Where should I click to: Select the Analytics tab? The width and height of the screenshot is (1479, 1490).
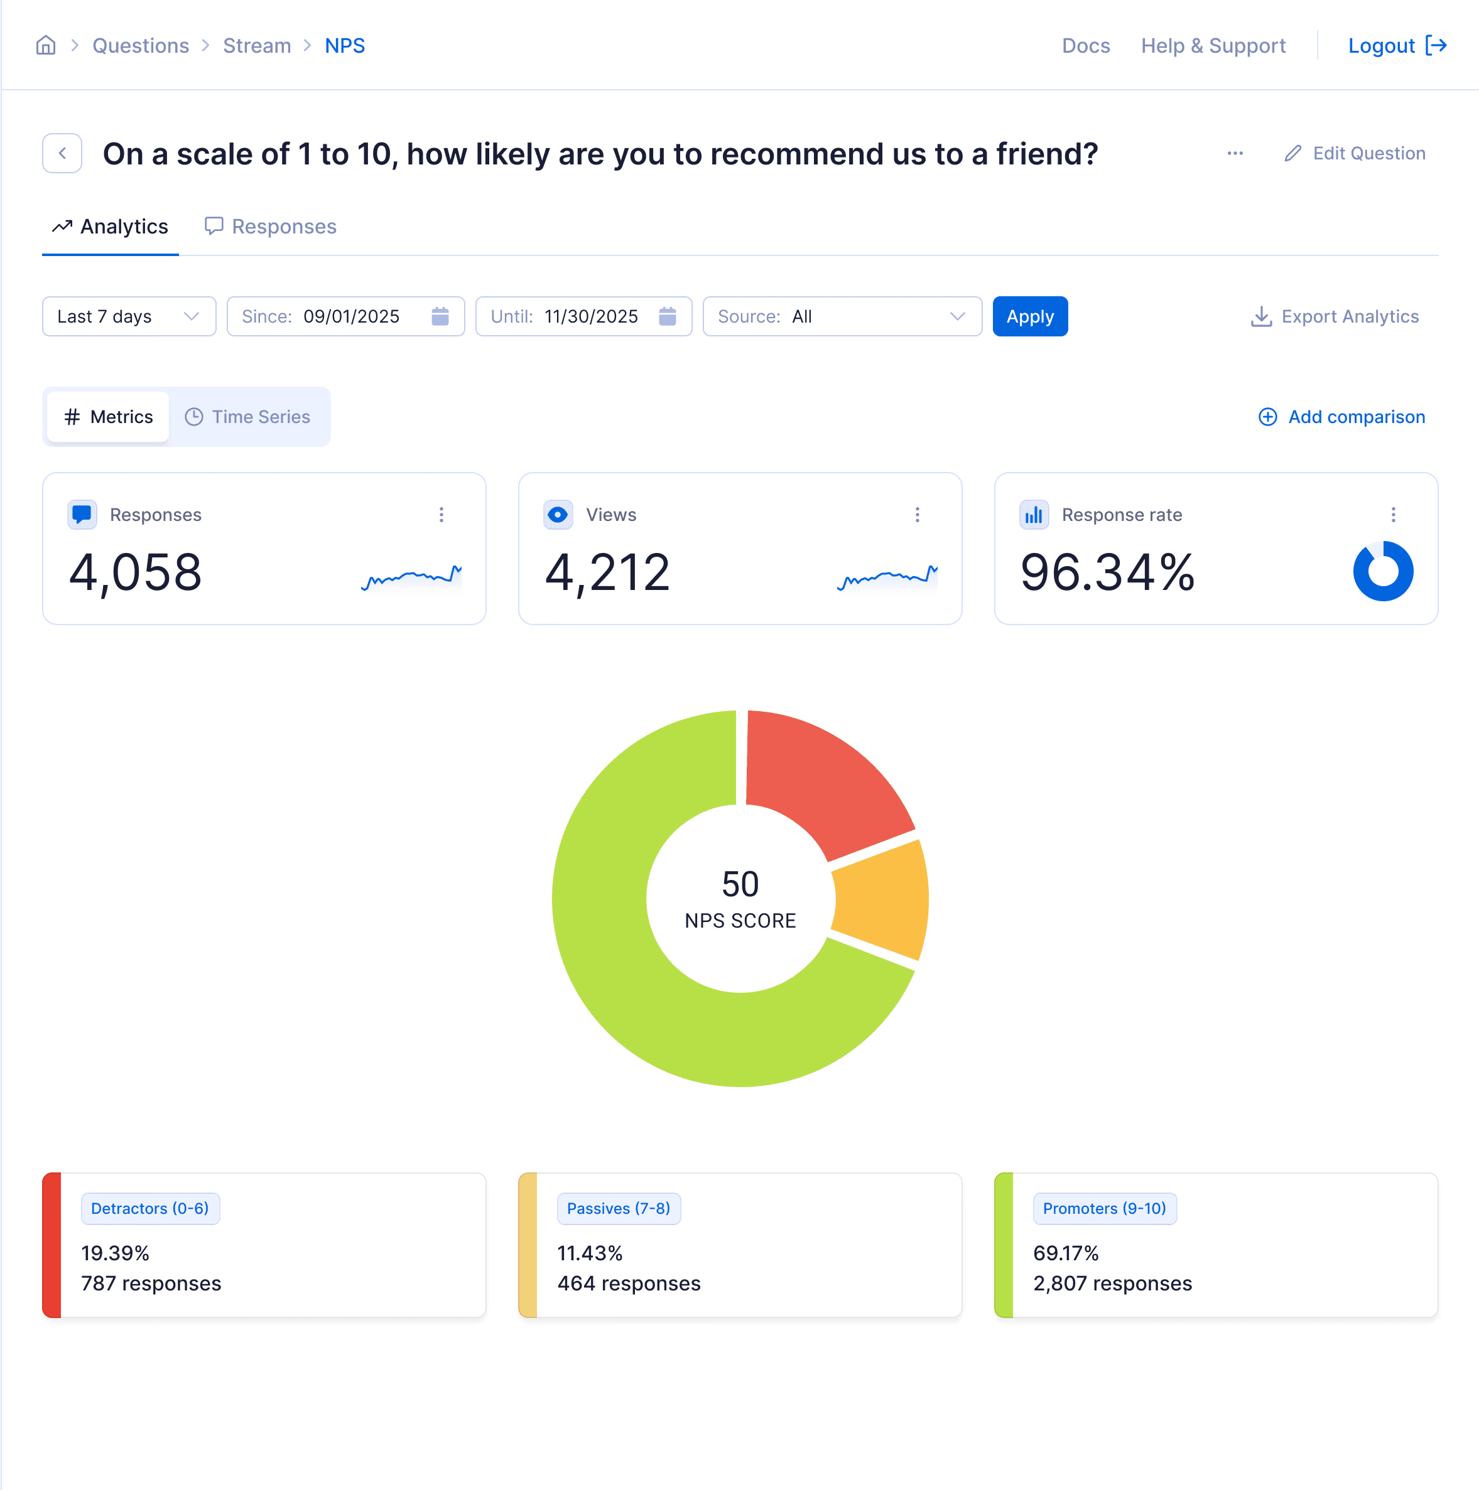[x=111, y=227]
